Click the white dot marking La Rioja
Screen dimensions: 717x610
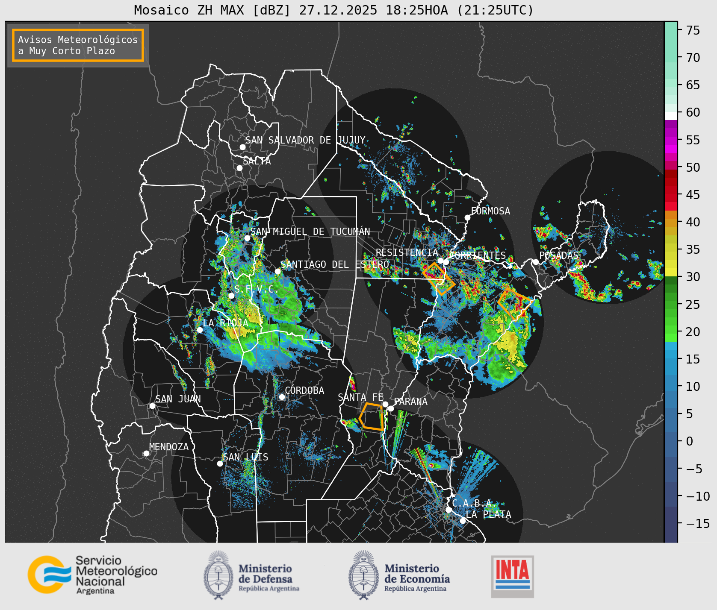(x=200, y=330)
